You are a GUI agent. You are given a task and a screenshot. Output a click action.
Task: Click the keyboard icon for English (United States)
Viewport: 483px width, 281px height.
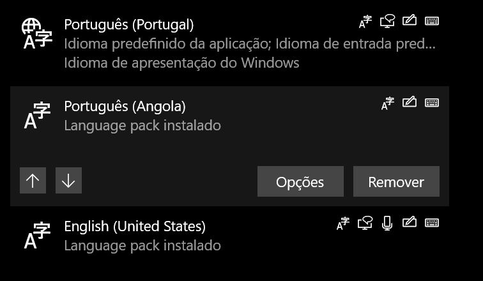(x=432, y=223)
